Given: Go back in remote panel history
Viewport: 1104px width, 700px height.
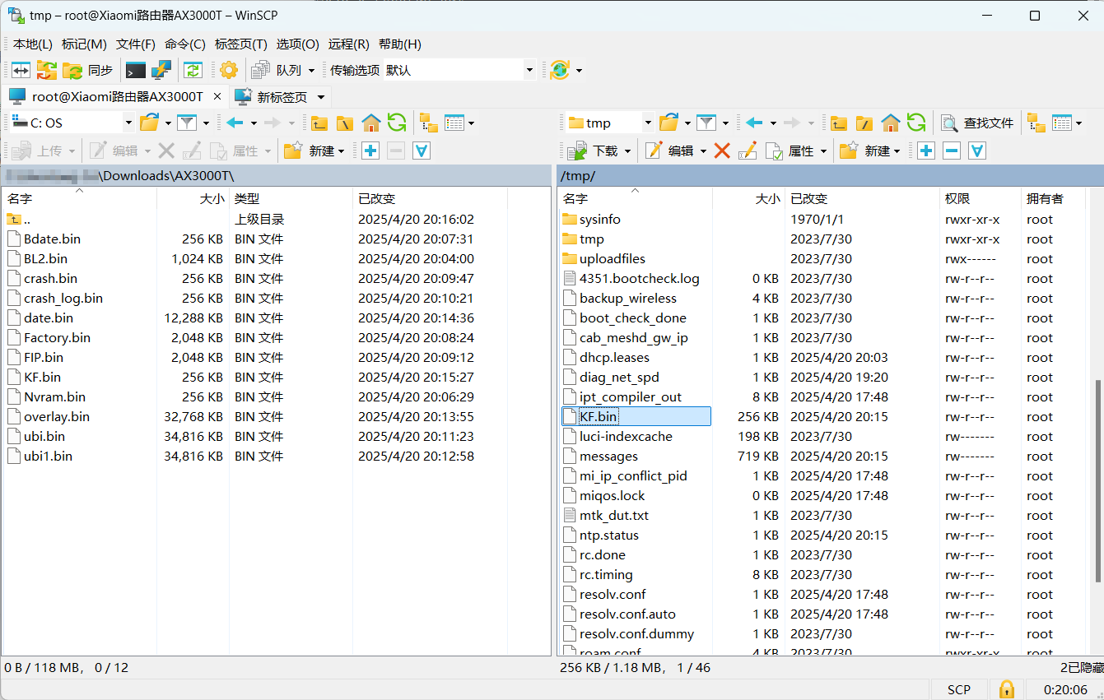Looking at the screenshot, I should 755,123.
